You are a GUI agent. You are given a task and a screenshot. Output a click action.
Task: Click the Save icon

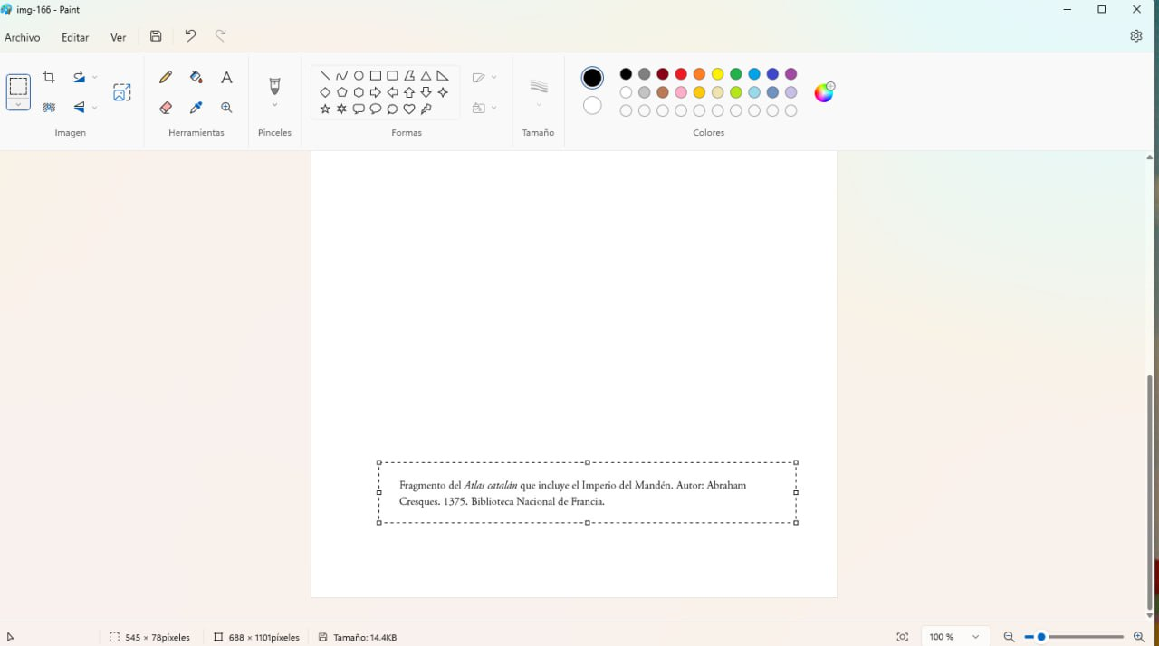pyautogui.click(x=156, y=36)
